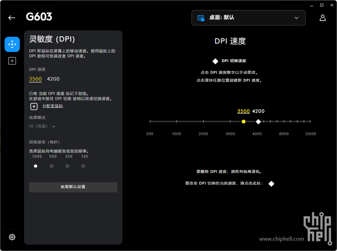Click the 灵敏度 (DPI) heading
The image size is (337, 251).
(x=52, y=39)
